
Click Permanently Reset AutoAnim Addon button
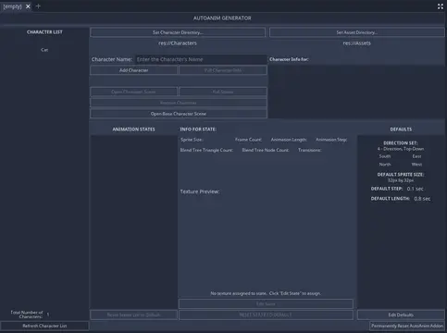tap(407, 326)
